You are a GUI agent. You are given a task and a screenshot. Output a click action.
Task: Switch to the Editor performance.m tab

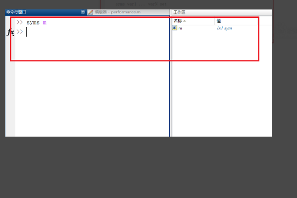coord(128,12)
